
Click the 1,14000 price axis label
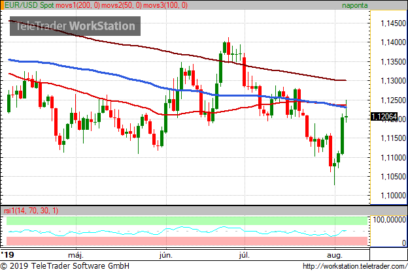tap(393, 42)
